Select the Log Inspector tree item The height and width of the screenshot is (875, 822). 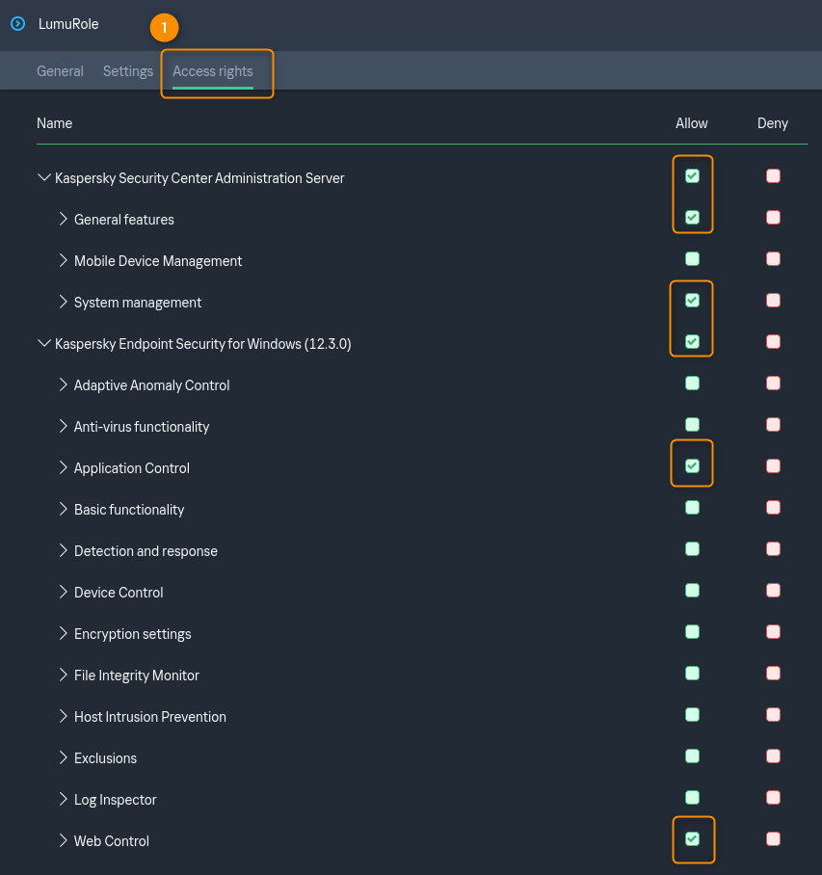(115, 800)
